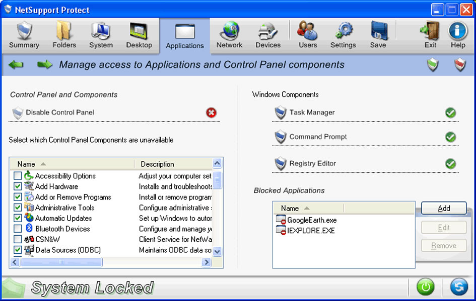476x301 pixels.
Task: Click the Add Hardware icon
Action: 29,186
